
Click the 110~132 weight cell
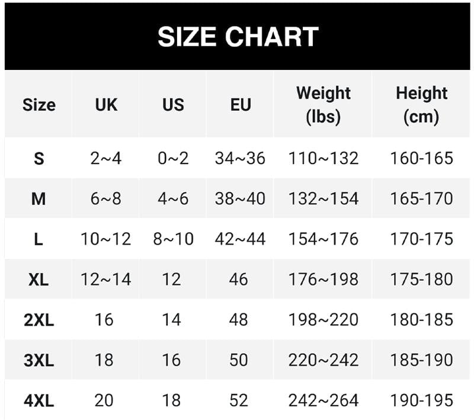[x=323, y=158]
